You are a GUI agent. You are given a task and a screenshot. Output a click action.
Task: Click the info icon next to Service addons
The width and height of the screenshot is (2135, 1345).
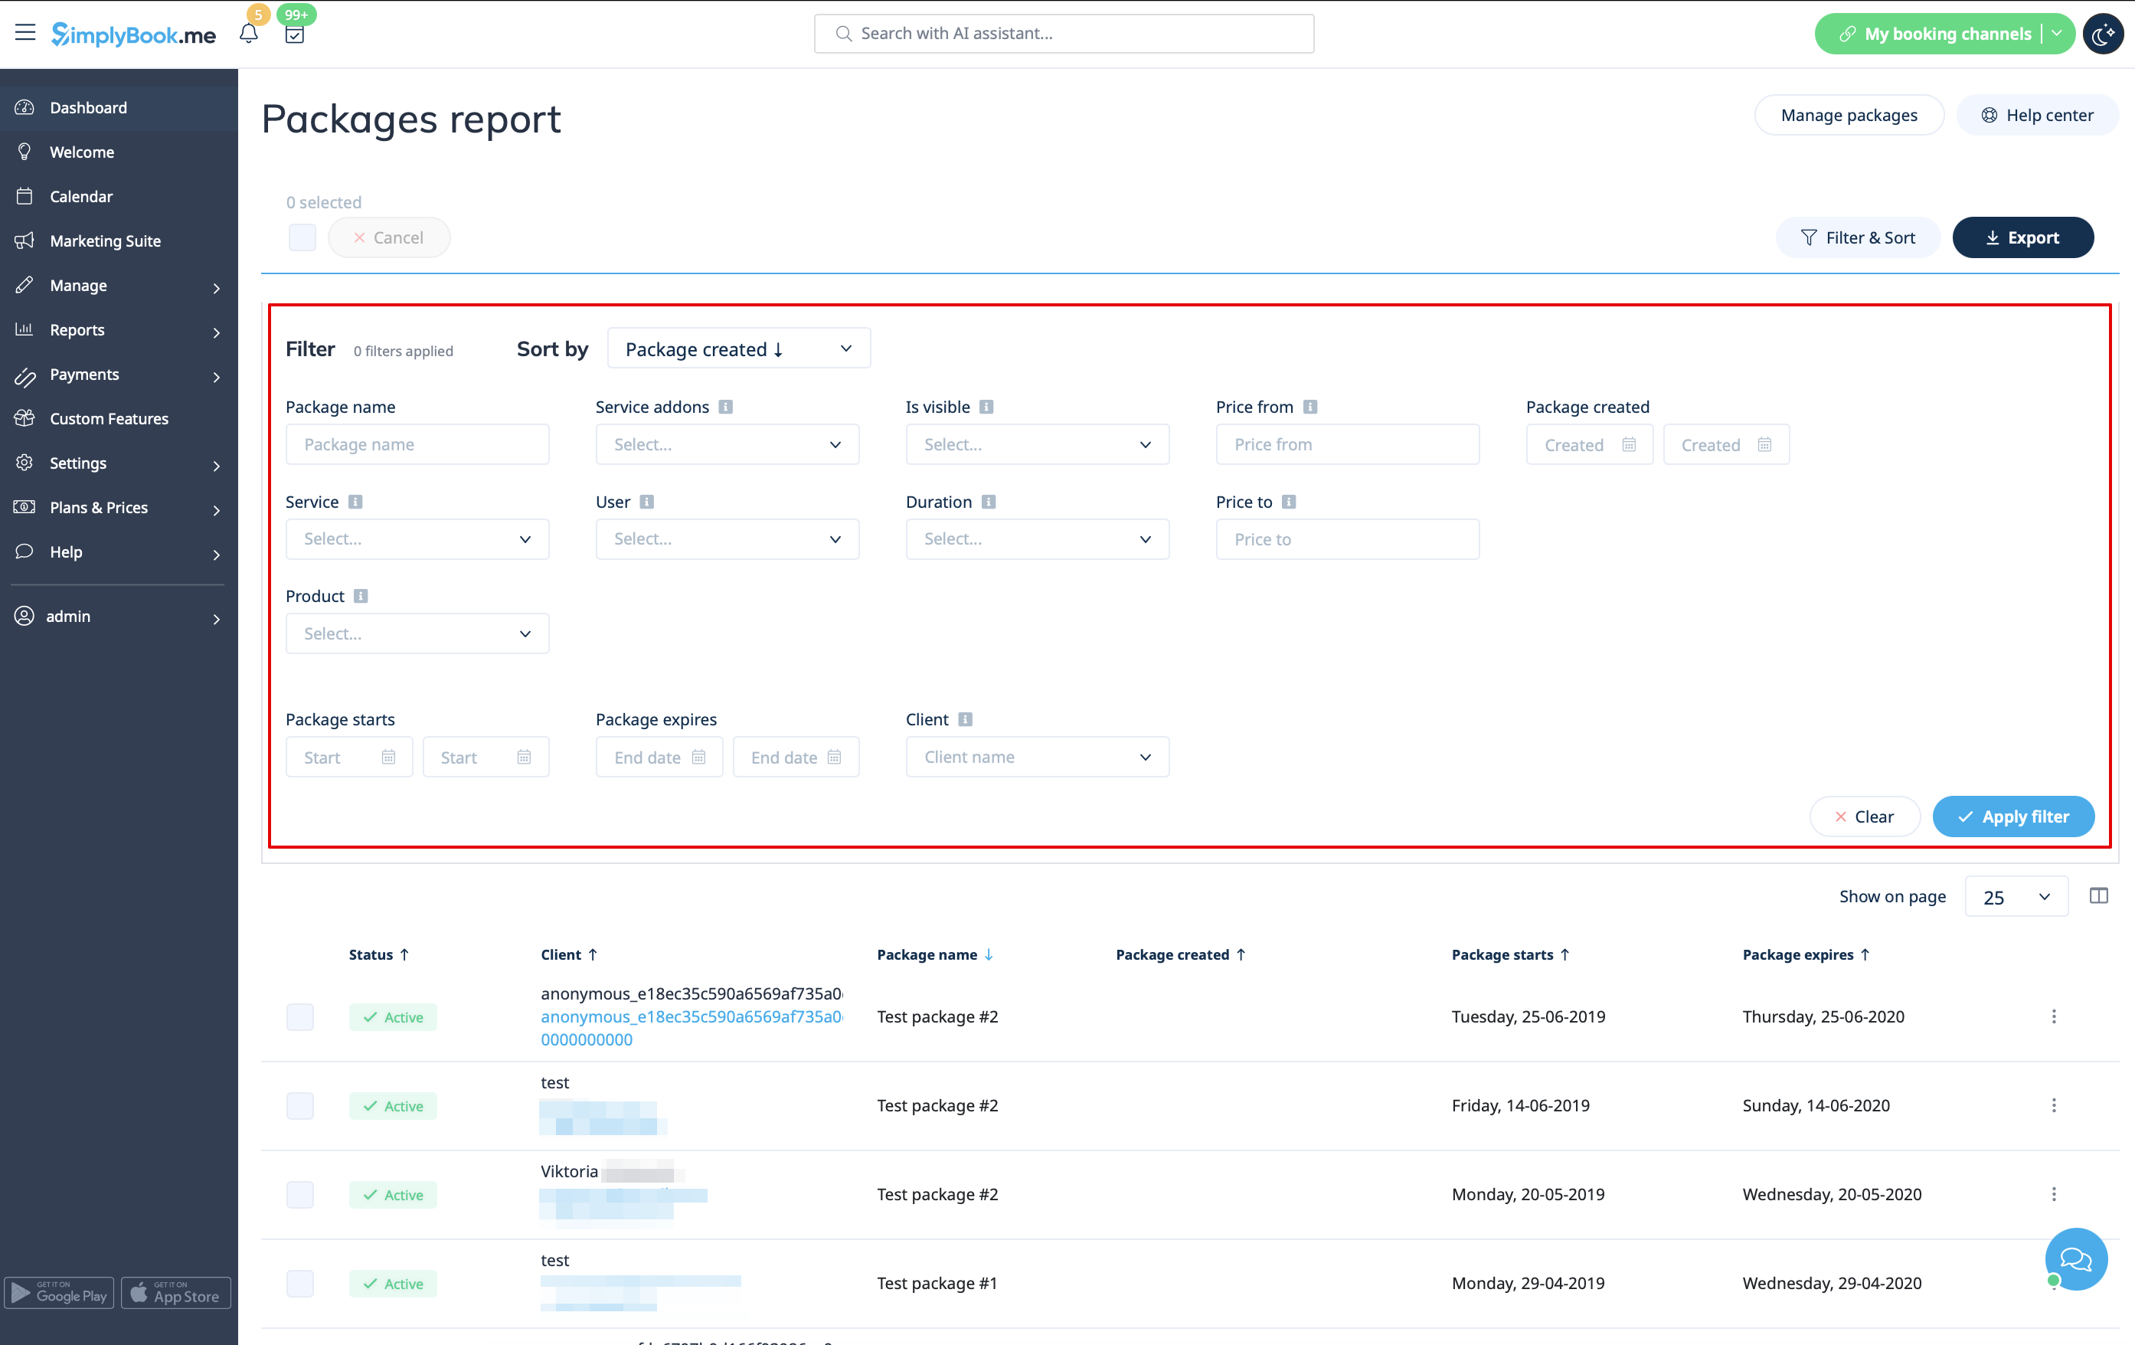[x=725, y=407]
